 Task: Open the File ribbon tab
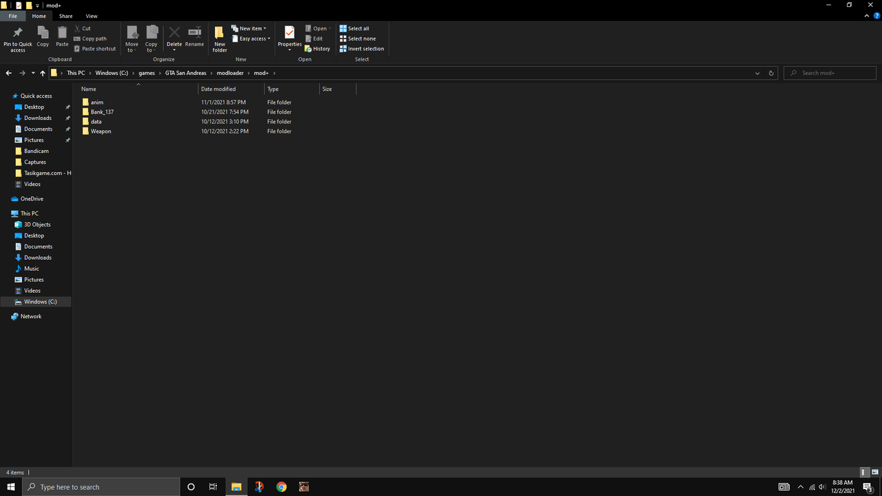(12, 16)
